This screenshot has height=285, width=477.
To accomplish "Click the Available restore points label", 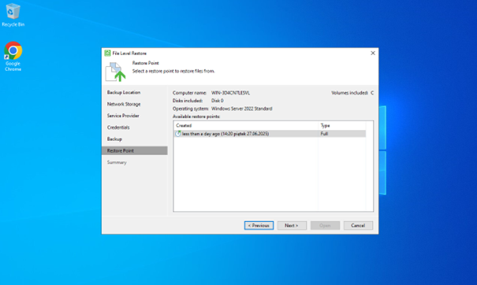I will pyautogui.click(x=196, y=117).
